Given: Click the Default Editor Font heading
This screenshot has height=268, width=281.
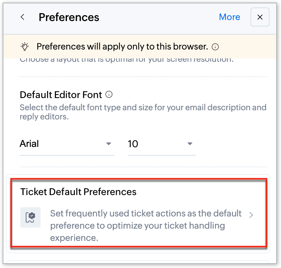Looking at the screenshot, I should click(61, 94).
